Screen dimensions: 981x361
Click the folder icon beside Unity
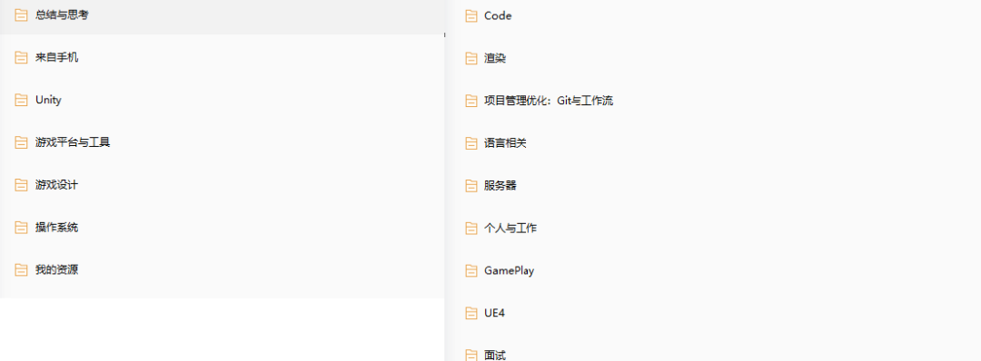(x=21, y=100)
